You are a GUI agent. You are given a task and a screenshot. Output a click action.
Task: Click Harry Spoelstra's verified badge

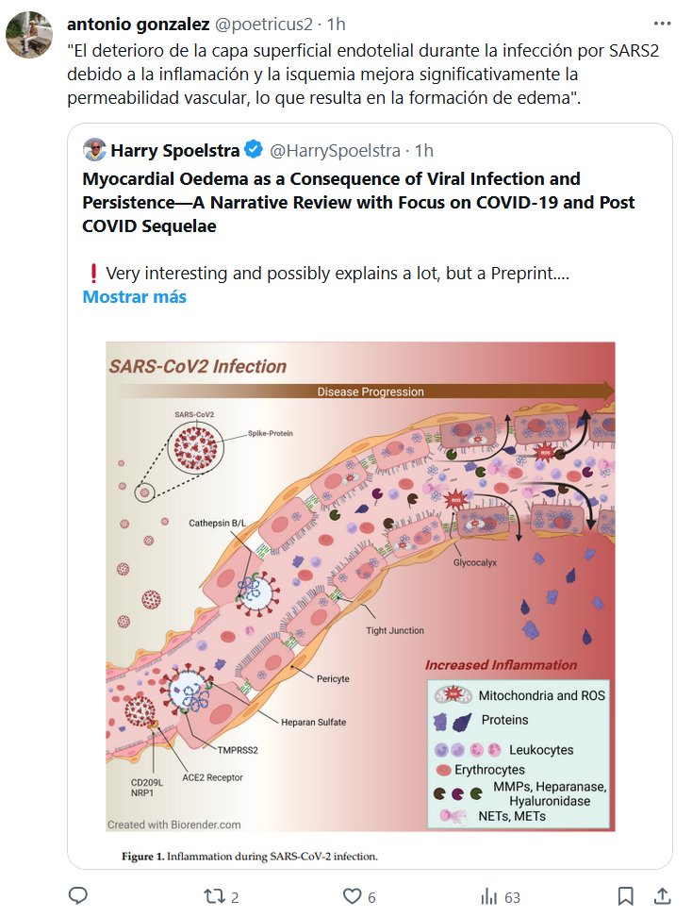[x=254, y=149]
